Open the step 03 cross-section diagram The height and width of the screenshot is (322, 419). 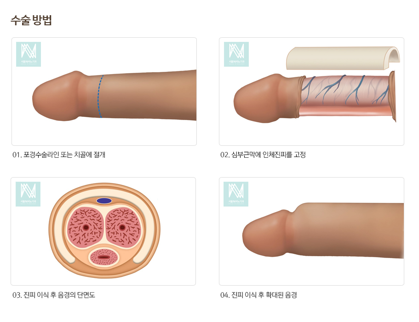click(103, 231)
